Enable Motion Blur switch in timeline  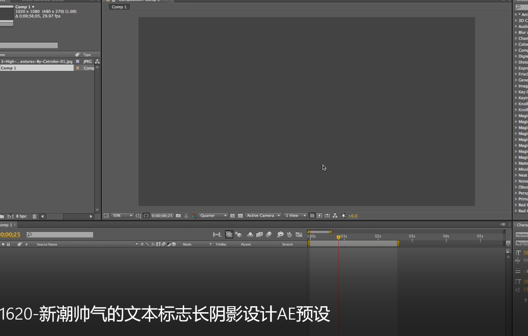tap(268, 234)
